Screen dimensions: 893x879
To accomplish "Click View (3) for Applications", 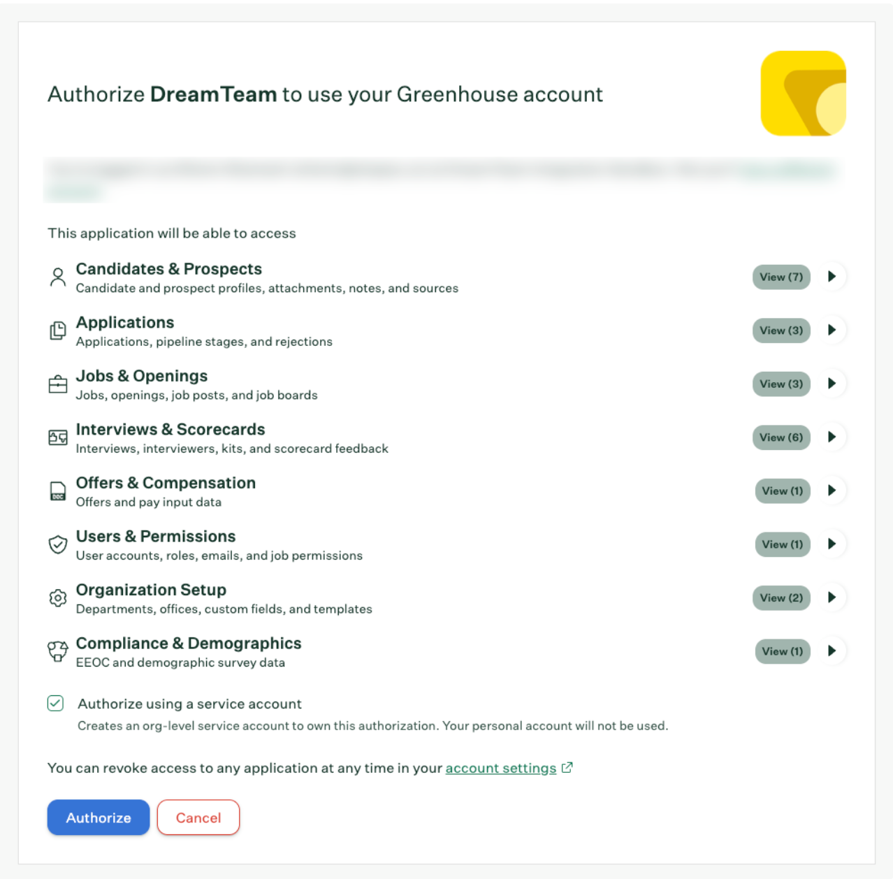I will (781, 330).
